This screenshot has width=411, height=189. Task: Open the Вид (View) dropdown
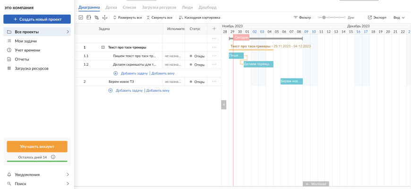(x=399, y=17)
